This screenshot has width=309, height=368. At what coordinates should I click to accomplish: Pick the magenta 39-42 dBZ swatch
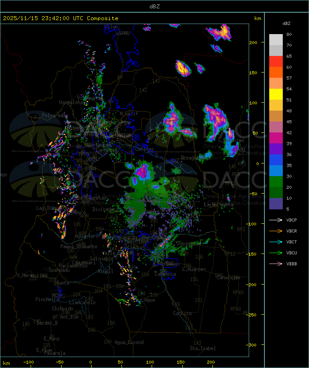click(x=276, y=138)
